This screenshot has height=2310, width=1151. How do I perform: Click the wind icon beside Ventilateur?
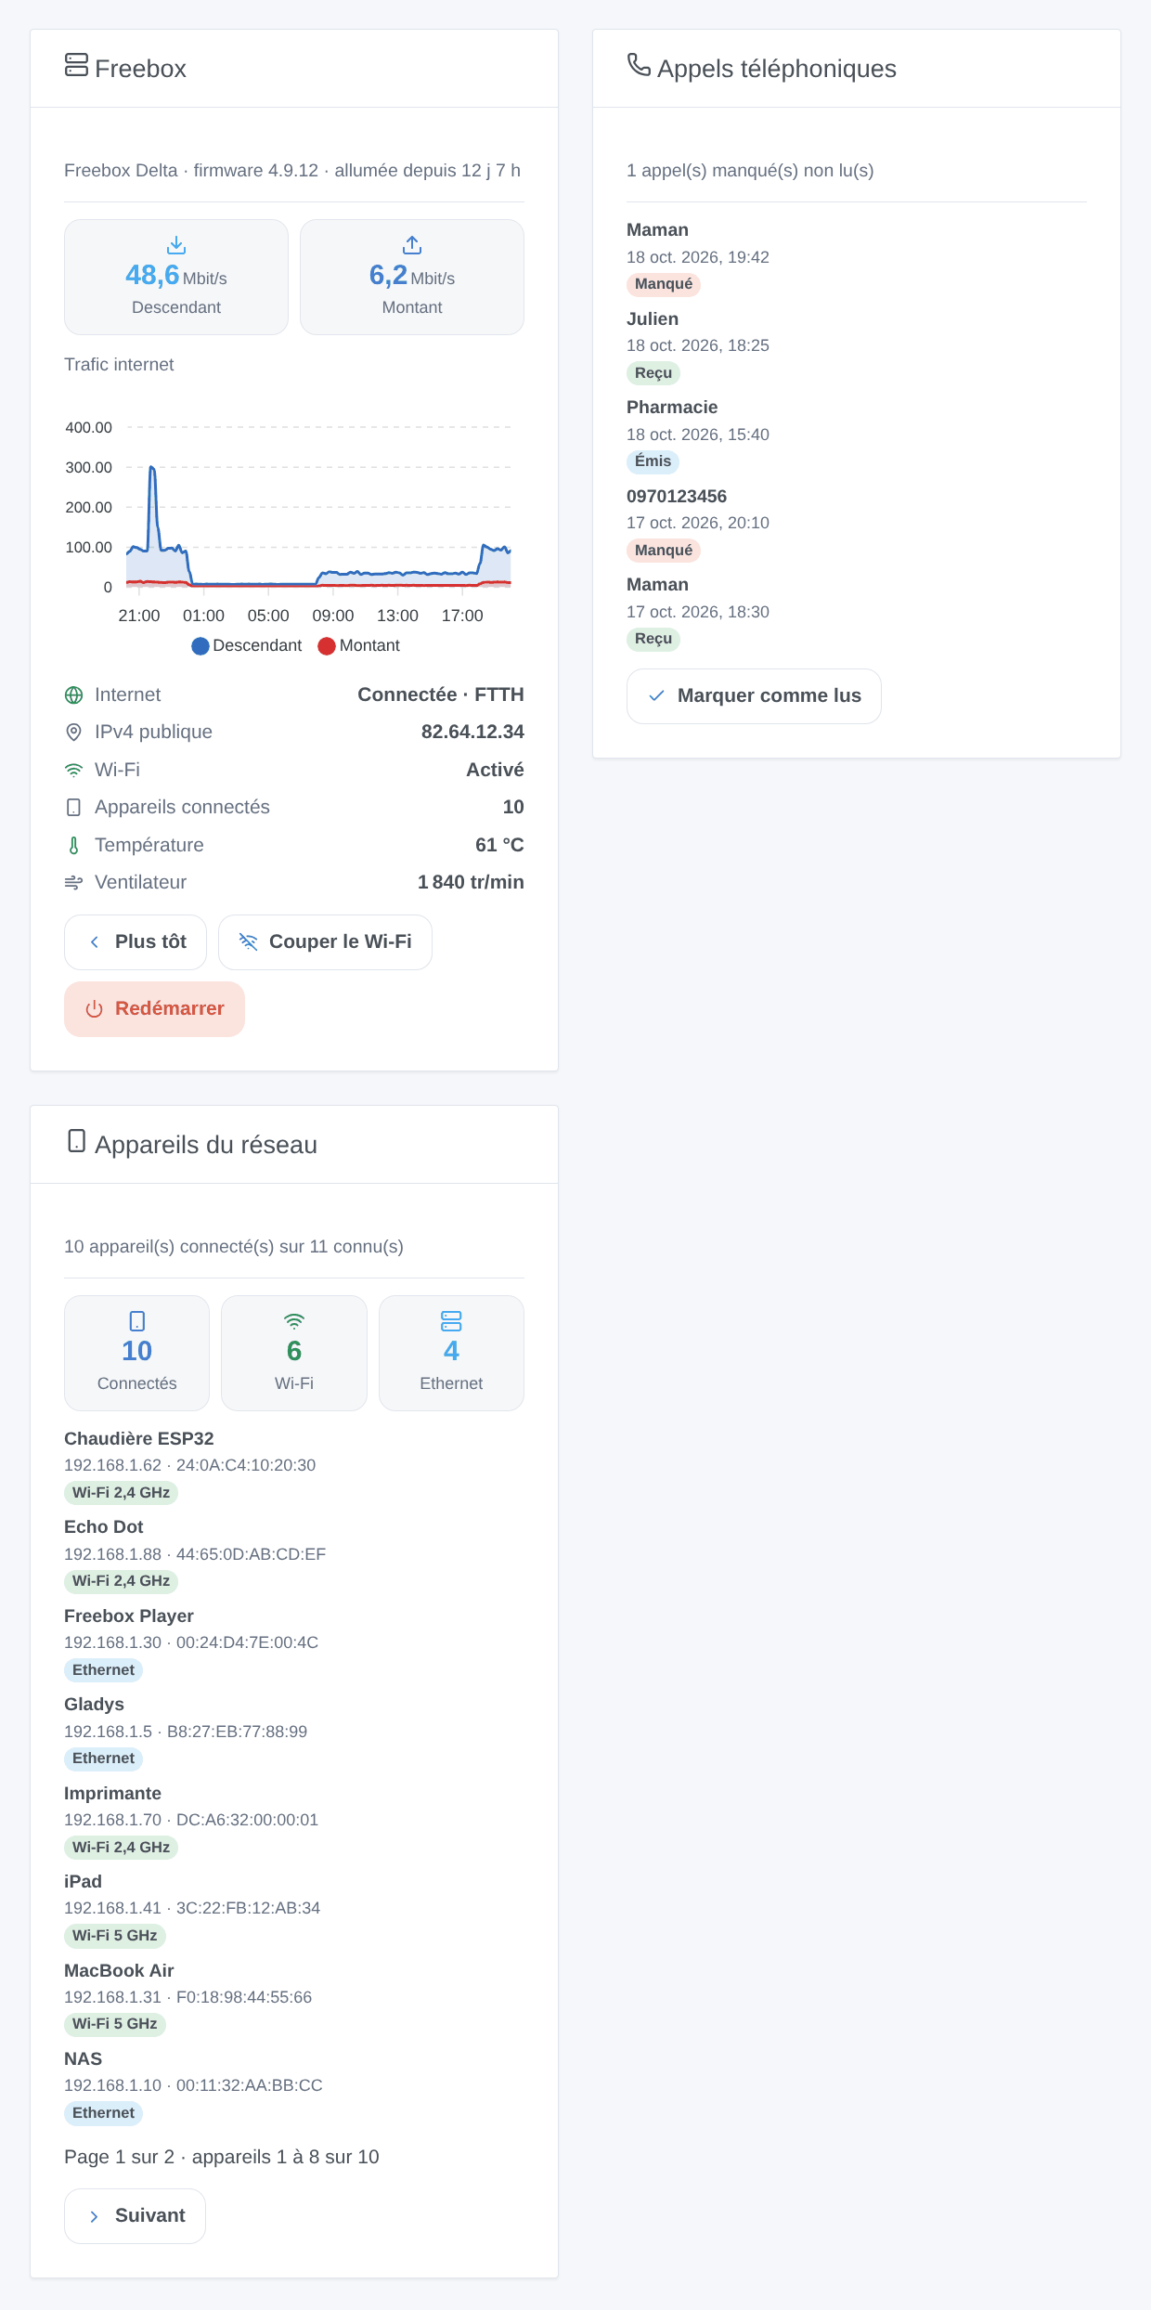pos(73,883)
